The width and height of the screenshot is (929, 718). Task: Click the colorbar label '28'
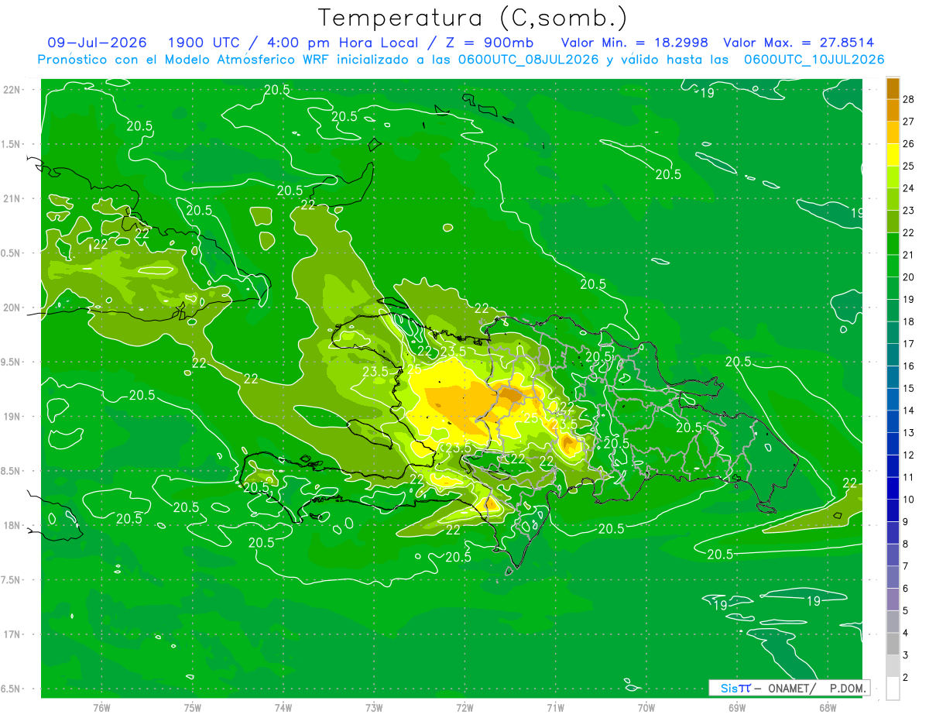909,99
